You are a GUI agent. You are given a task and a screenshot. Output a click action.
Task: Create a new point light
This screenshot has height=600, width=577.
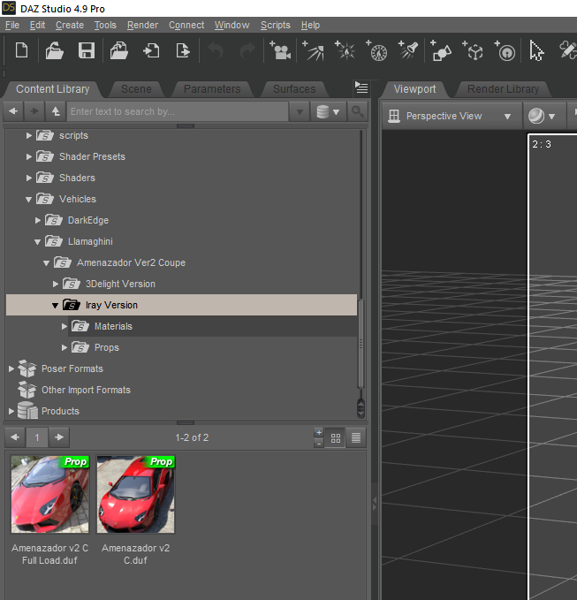(x=345, y=51)
